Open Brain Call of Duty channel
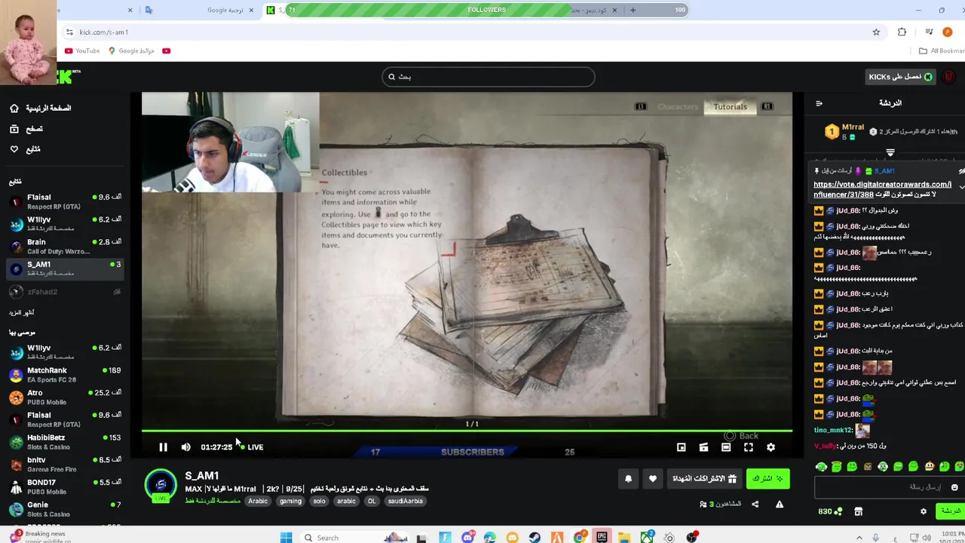This screenshot has width=965, height=543. point(64,246)
